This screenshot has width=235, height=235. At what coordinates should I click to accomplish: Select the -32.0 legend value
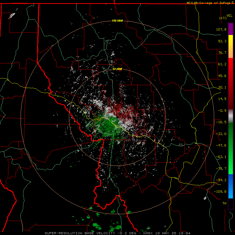coord(221,134)
